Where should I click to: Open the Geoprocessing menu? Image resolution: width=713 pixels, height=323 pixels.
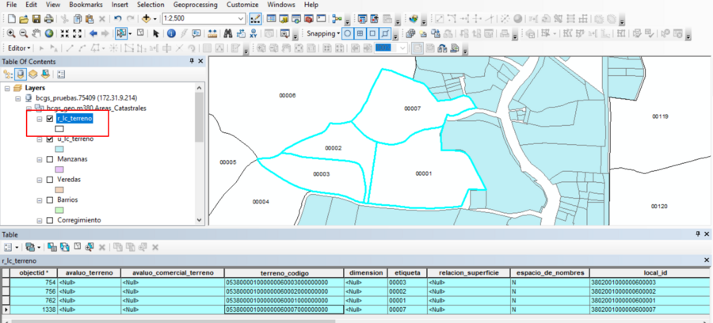(x=194, y=5)
